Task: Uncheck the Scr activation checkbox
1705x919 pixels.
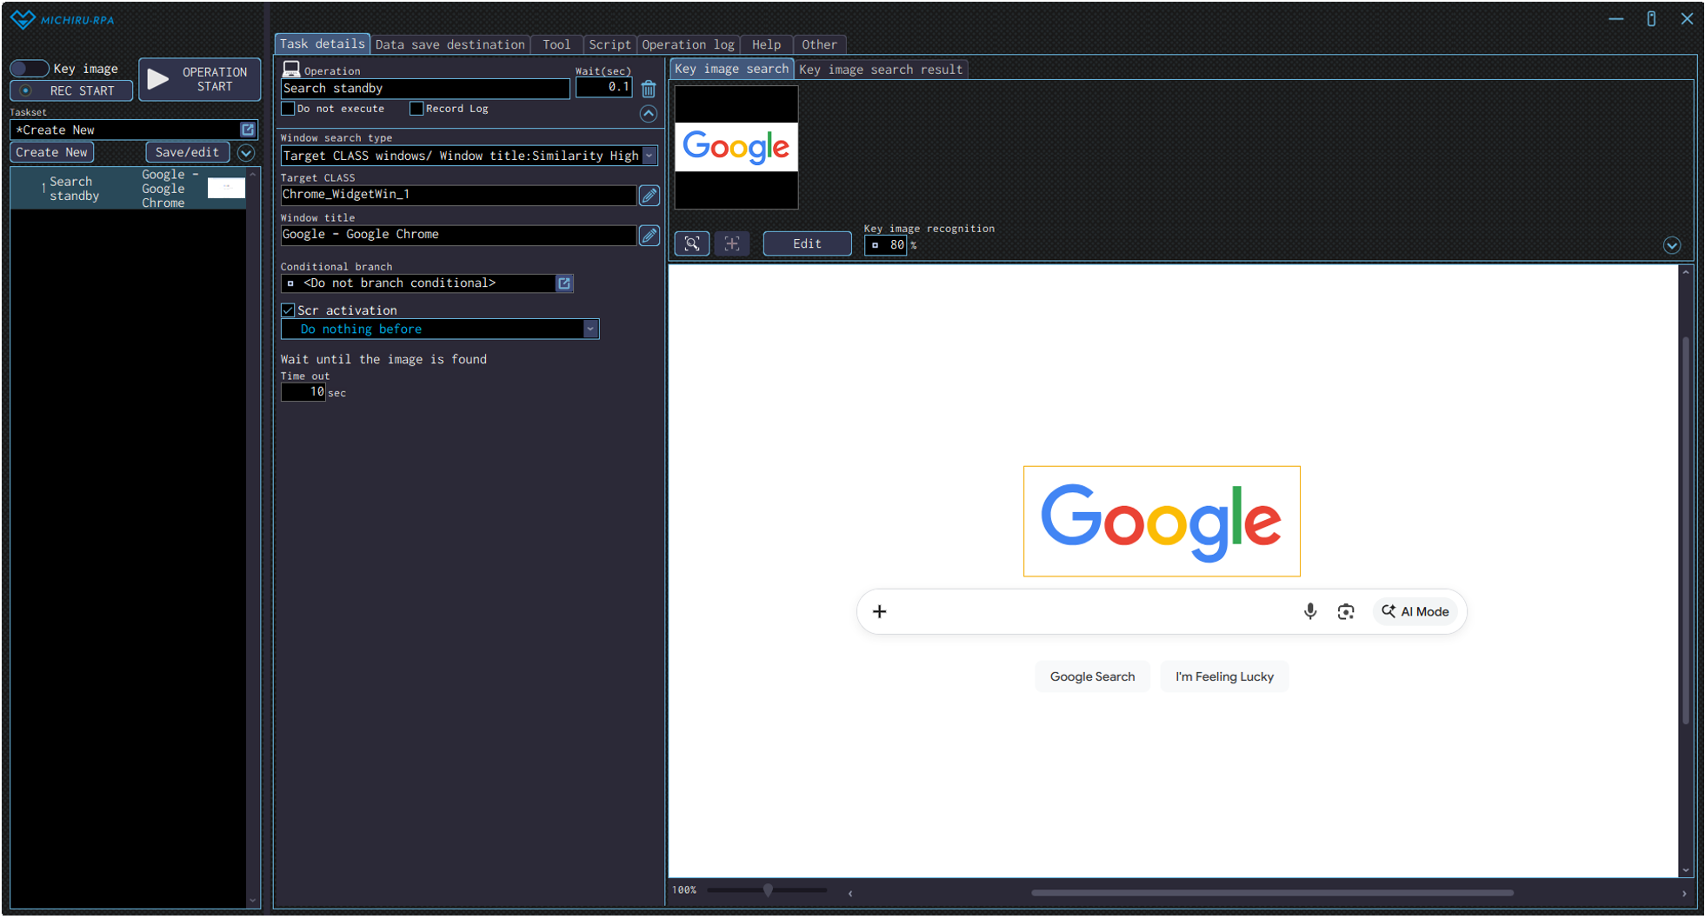Action: [288, 310]
